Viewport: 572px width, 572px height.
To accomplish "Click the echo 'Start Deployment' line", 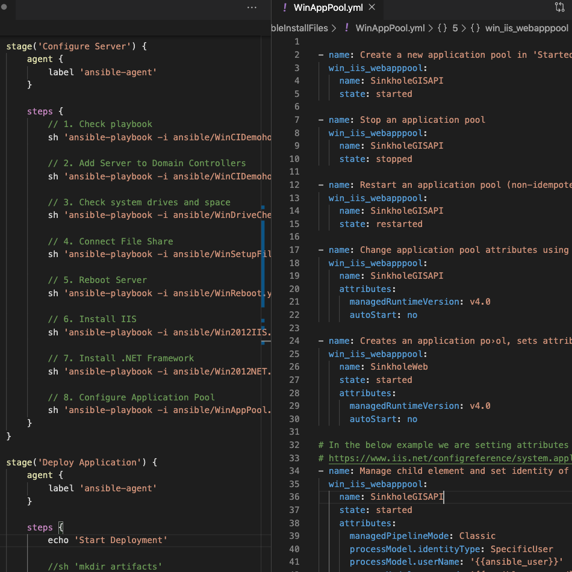I will (108, 540).
